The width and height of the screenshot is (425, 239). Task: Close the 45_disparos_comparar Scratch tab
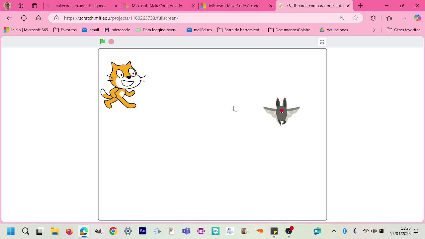[x=348, y=6]
